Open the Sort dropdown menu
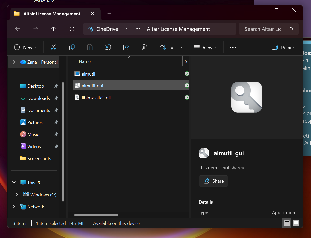Image resolution: width=311 pixels, height=238 pixels. (172, 47)
